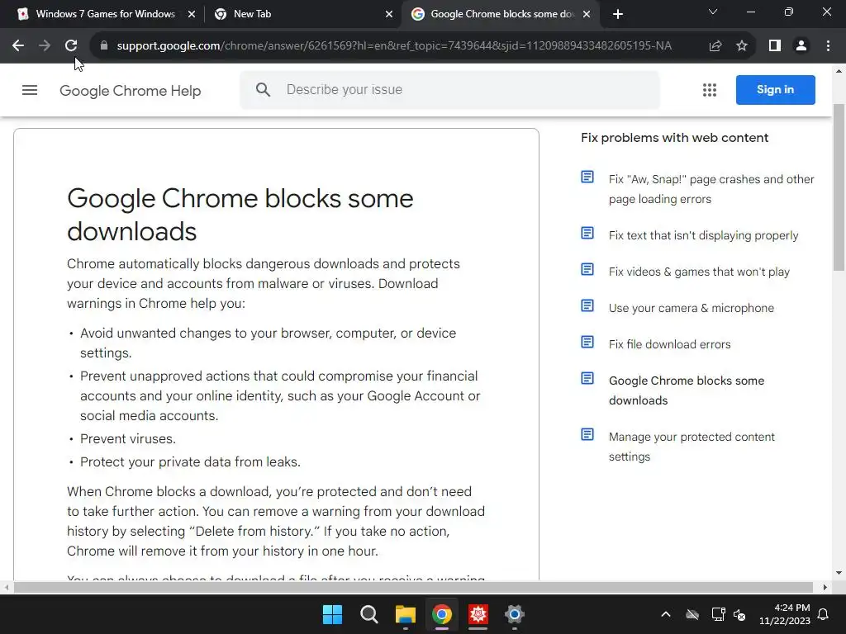Image resolution: width=846 pixels, height=634 pixels.
Task: Click the horizontal scrollbar thumb
Action: tap(413, 587)
